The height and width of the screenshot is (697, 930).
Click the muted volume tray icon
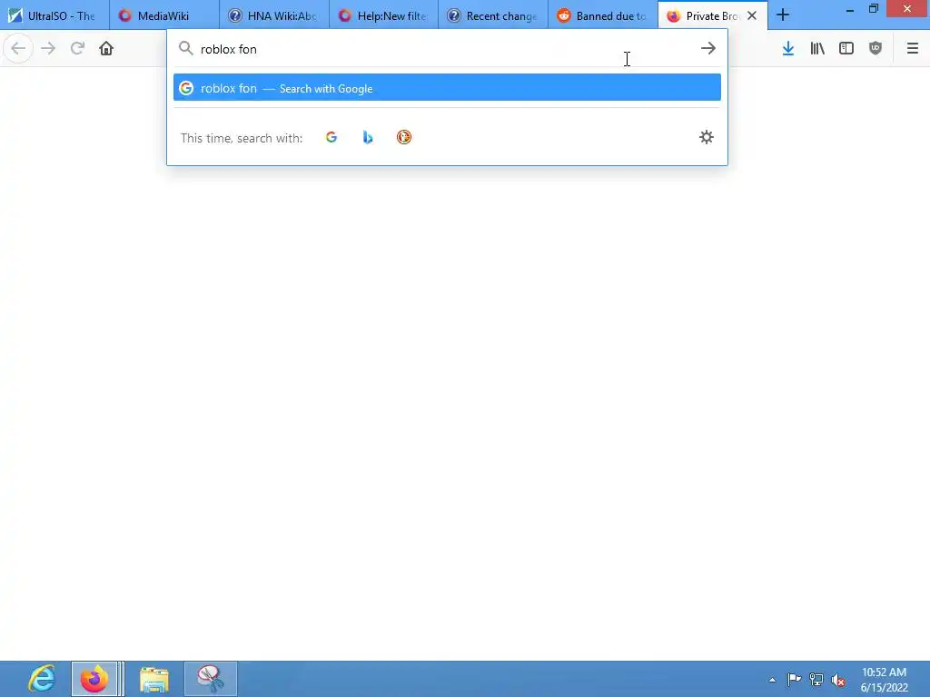pyautogui.click(x=838, y=680)
